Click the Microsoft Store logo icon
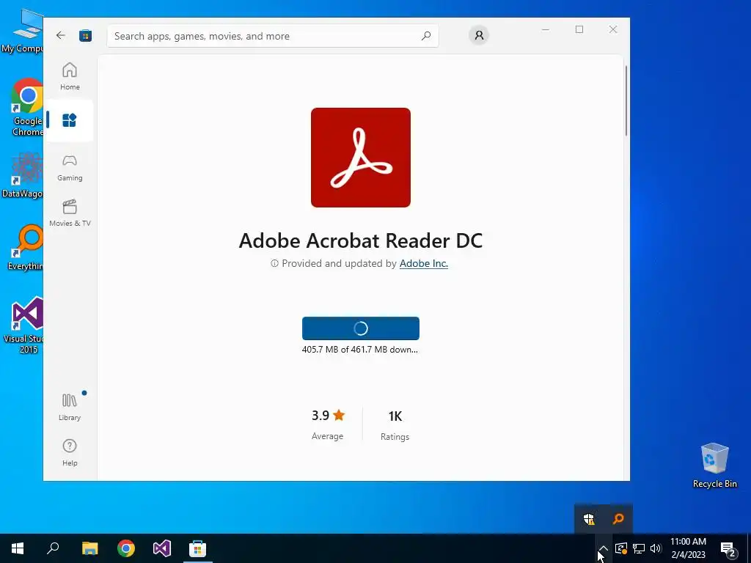The width and height of the screenshot is (751, 563). click(86, 35)
